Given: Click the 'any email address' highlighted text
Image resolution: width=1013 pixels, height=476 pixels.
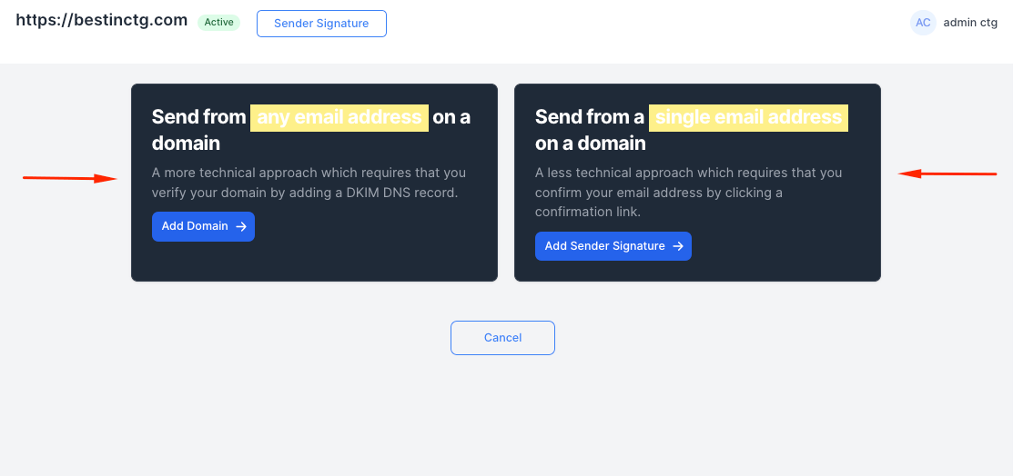Looking at the screenshot, I should [x=339, y=117].
